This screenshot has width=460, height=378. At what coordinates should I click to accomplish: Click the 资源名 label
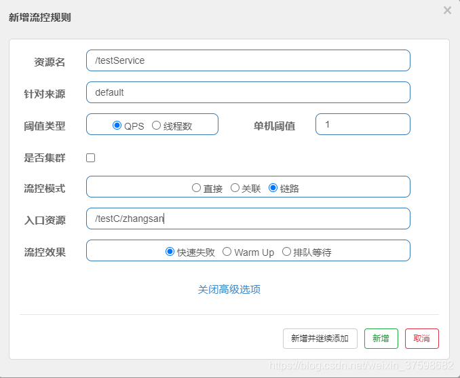tap(50, 62)
